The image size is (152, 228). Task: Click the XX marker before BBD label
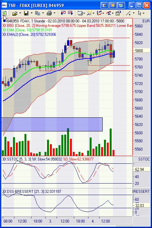pos(4,26)
